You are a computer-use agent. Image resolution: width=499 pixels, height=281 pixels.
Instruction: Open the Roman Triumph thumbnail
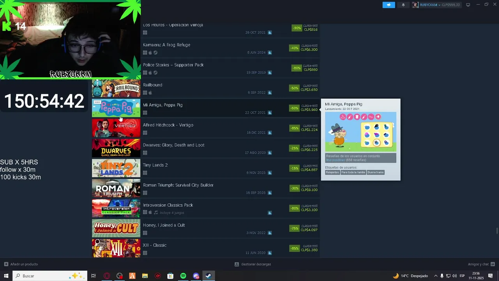pos(116,189)
